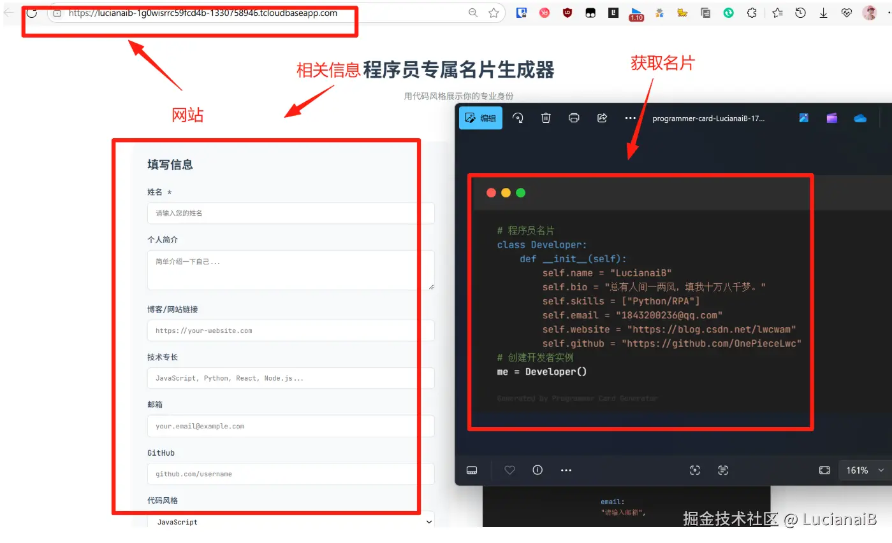The width and height of the screenshot is (892, 543).
Task: Click the share icon in viewer toolbar
Action: click(602, 118)
